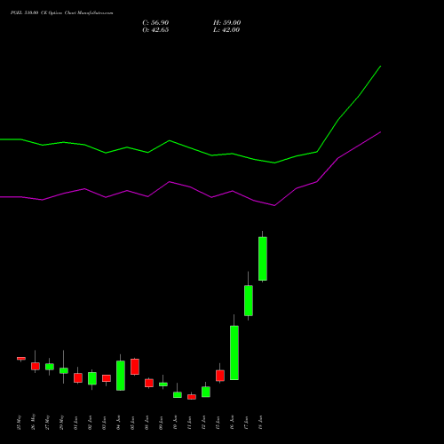Select the 03 Jun date label
444x444 pixels.
105,422
